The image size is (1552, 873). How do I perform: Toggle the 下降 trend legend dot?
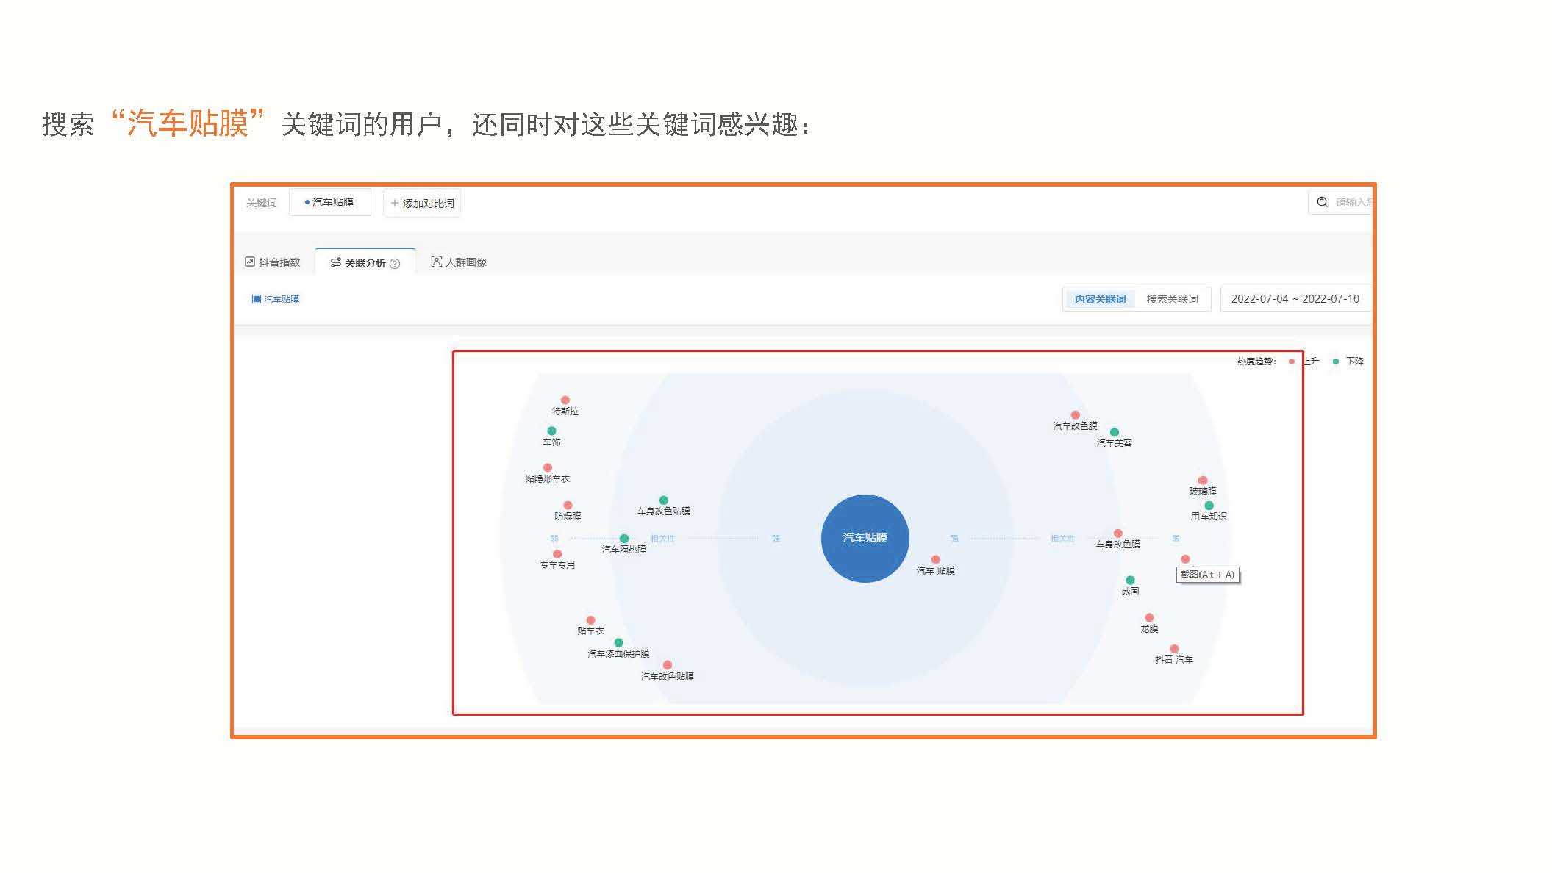click(x=1336, y=362)
